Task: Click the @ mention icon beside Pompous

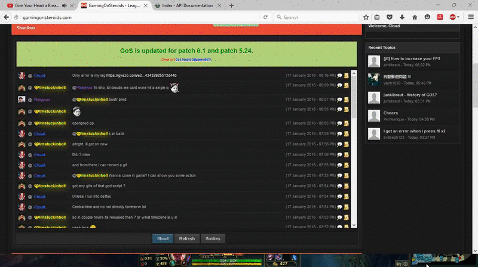Action: (30, 100)
